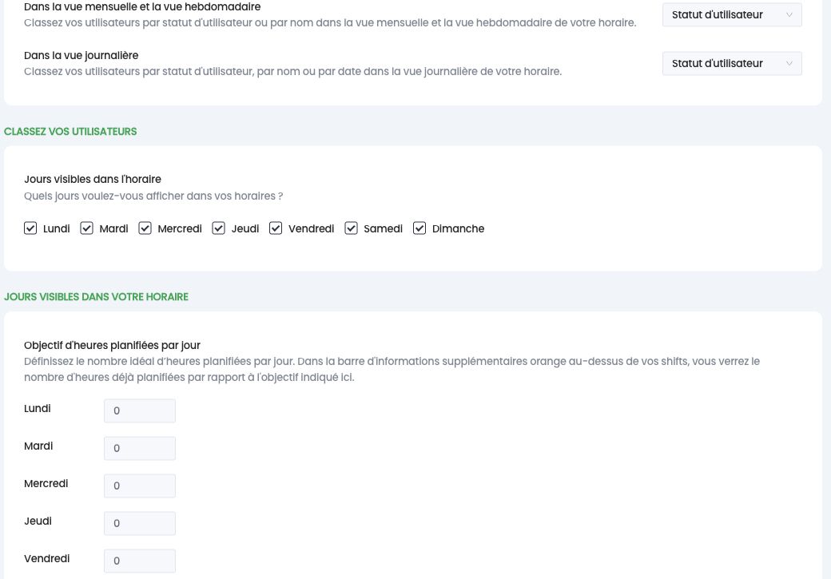Uncheck the Mardi checkbox

point(86,228)
